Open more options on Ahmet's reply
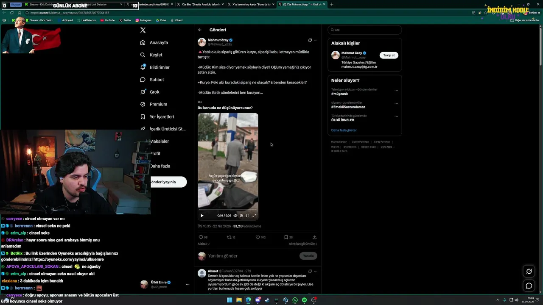Image resolution: width=543 pixels, height=305 pixels. [315, 271]
